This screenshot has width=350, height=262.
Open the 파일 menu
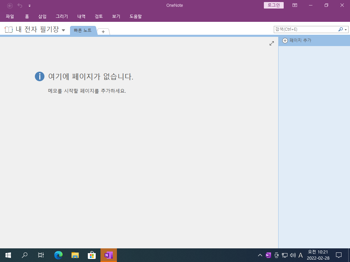tap(10, 16)
